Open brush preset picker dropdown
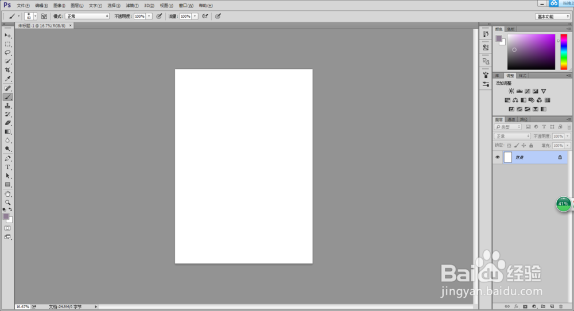574x311 pixels. 35,16
